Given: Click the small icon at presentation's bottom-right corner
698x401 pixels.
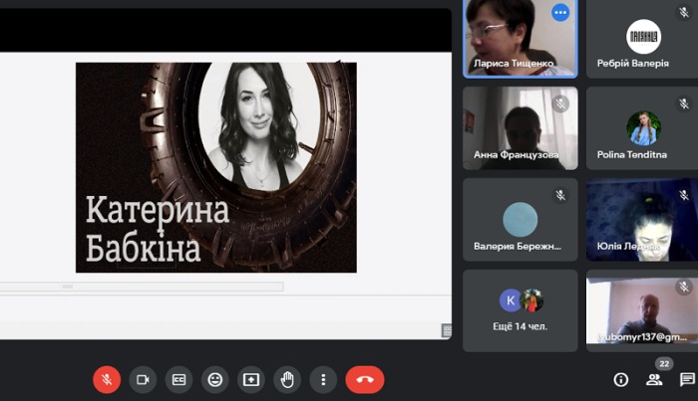Looking at the screenshot, I should pos(446,330).
